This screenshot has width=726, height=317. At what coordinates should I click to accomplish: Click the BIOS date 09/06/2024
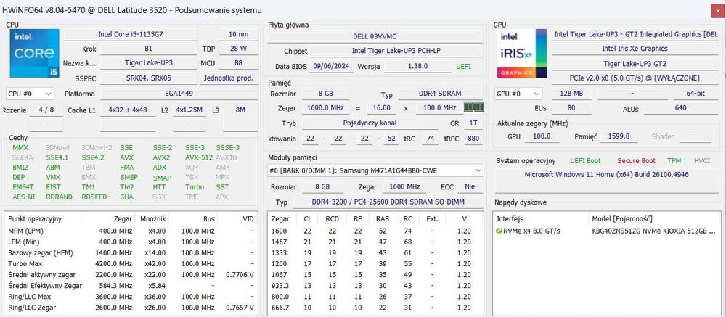point(332,66)
